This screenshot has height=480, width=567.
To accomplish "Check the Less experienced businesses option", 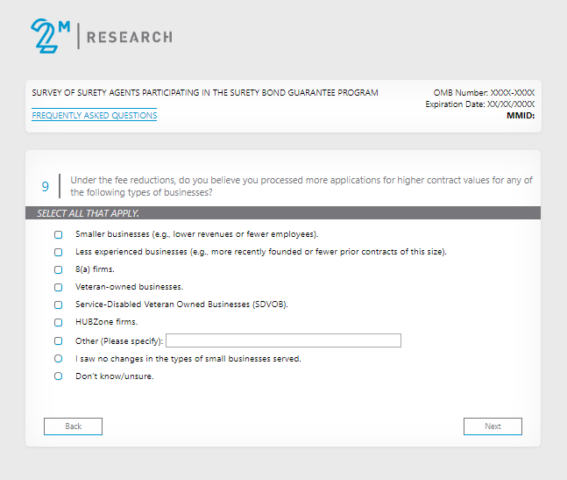I will coord(59,253).
